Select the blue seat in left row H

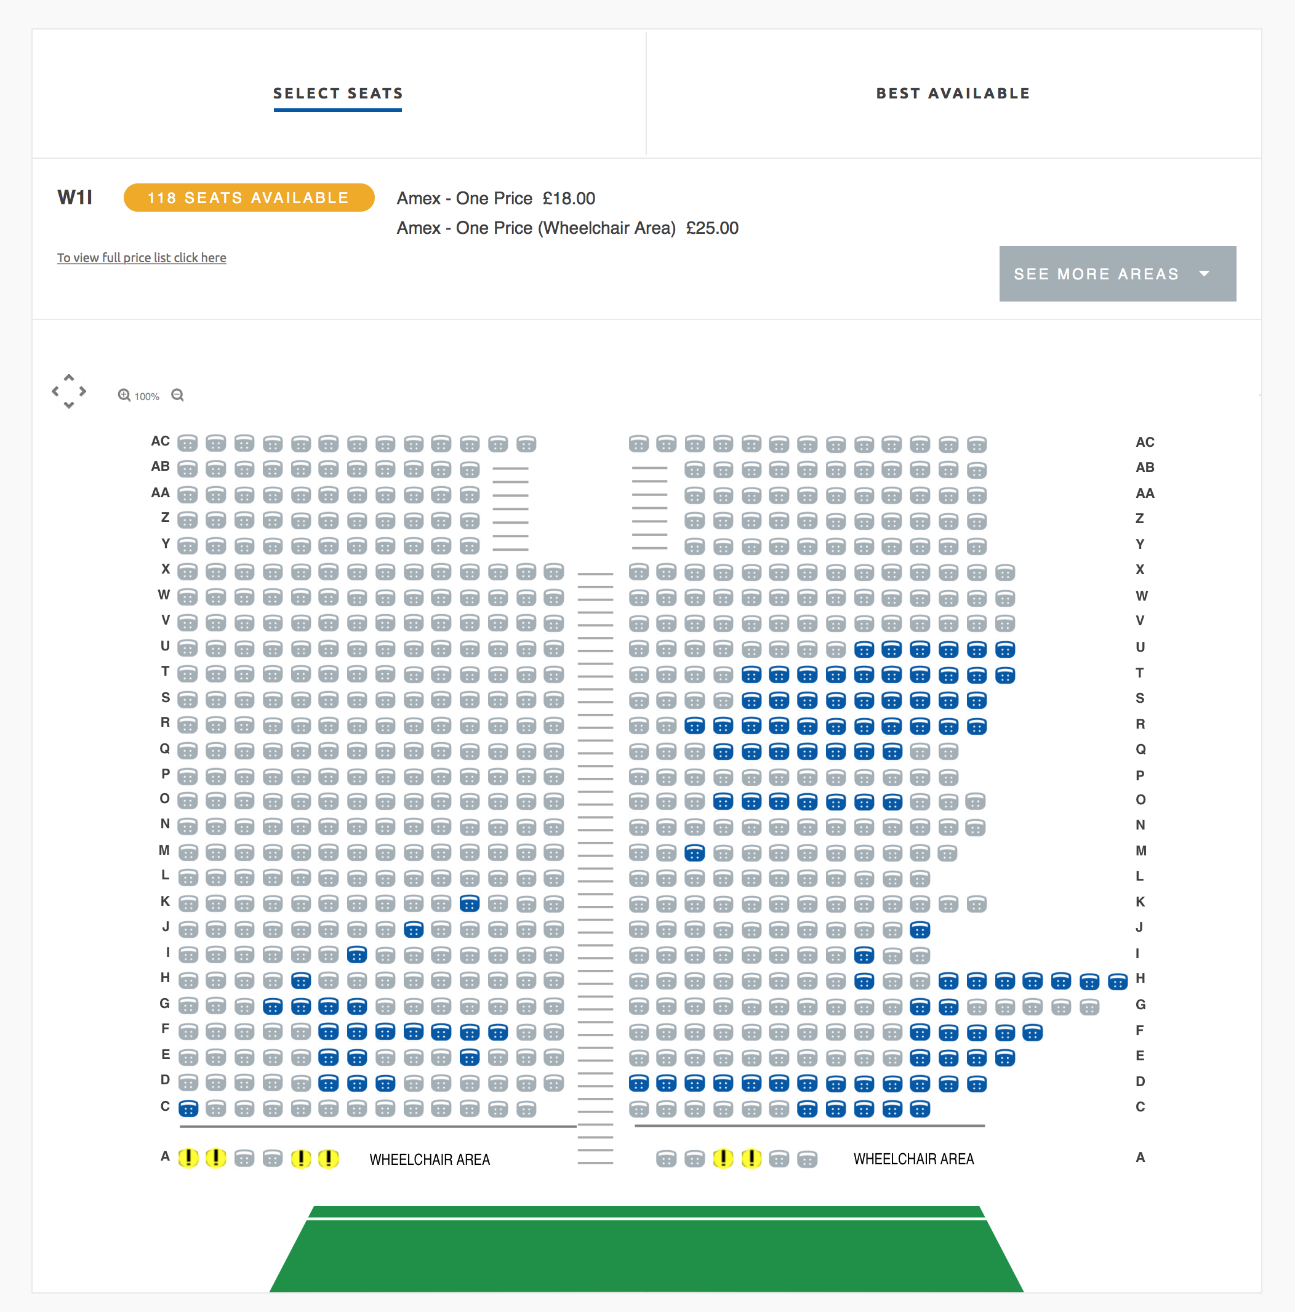(301, 980)
